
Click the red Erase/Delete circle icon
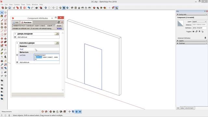24,8
